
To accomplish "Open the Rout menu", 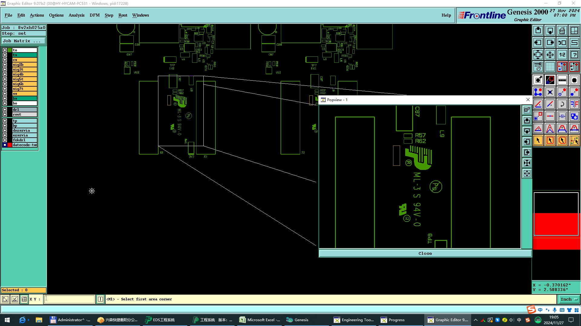I will point(123,15).
